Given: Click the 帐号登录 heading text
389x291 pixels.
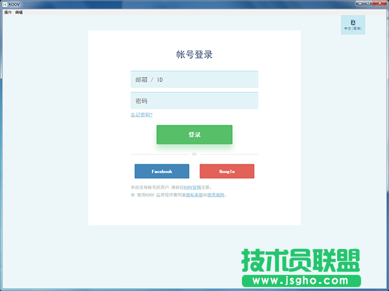Looking at the screenshot, I should (194, 54).
